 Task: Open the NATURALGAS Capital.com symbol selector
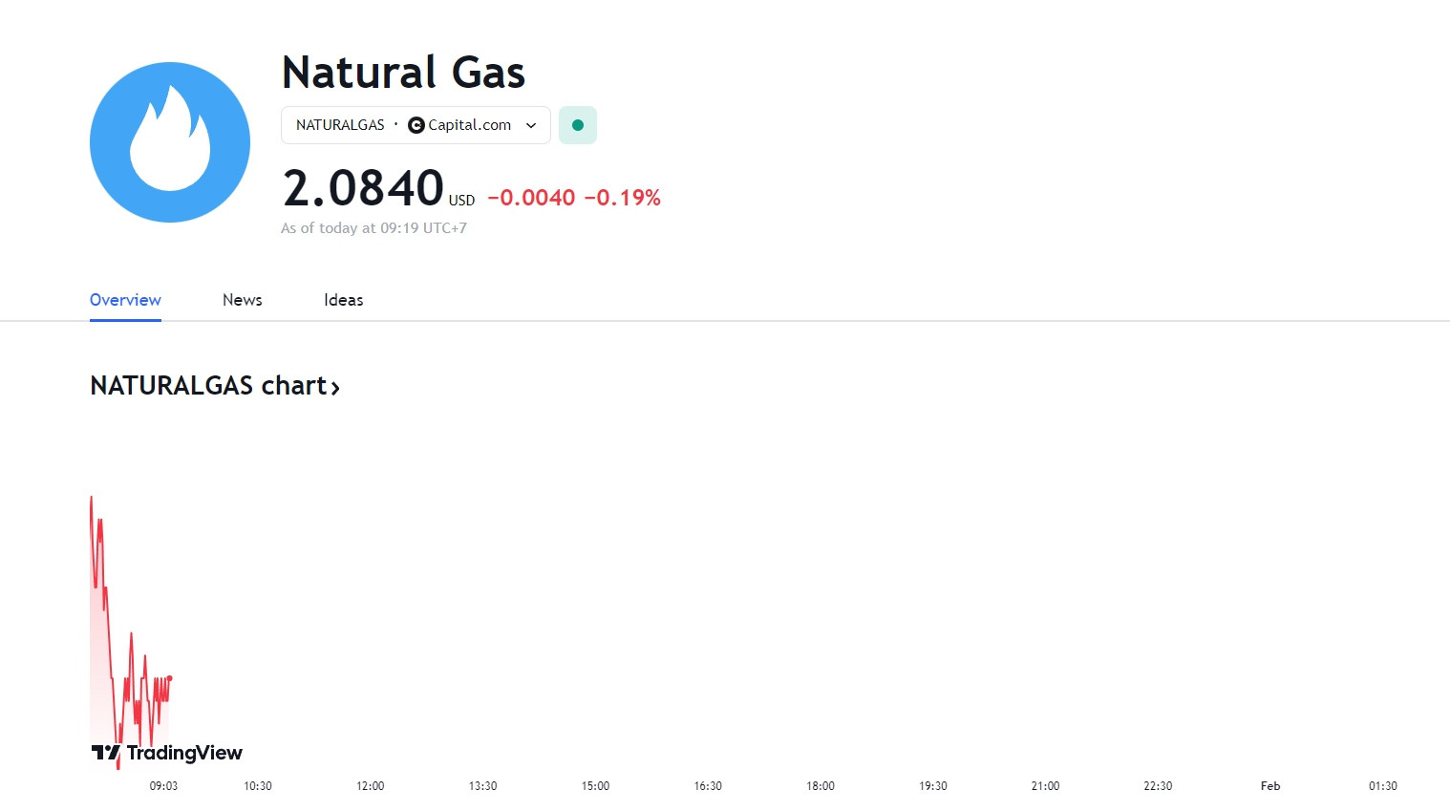(416, 125)
